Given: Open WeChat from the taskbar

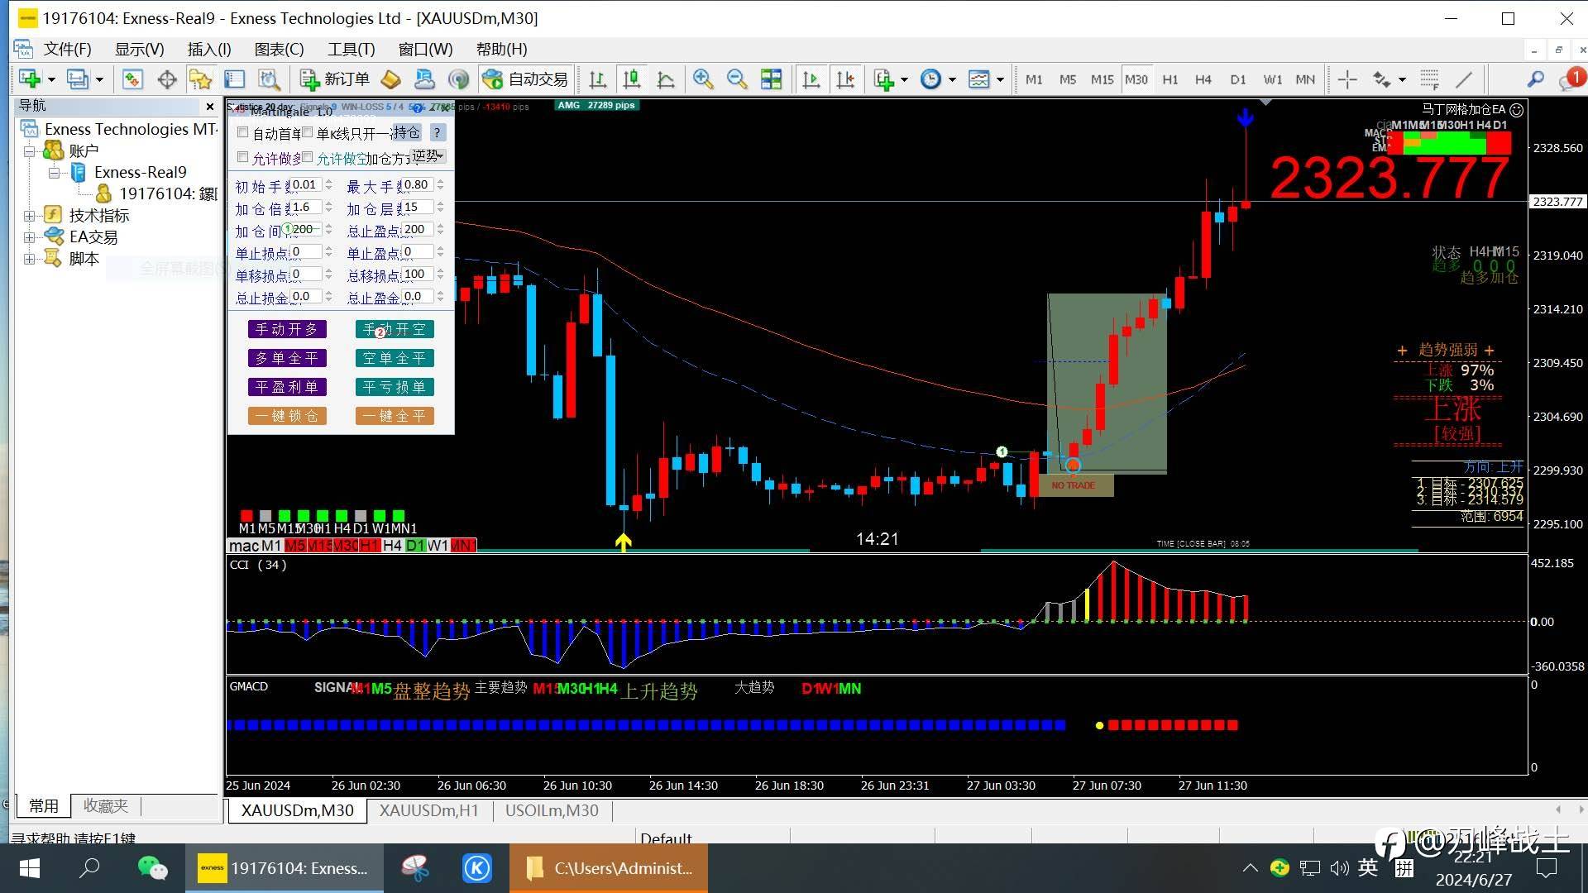Looking at the screenshot, I should click(152, 868).
